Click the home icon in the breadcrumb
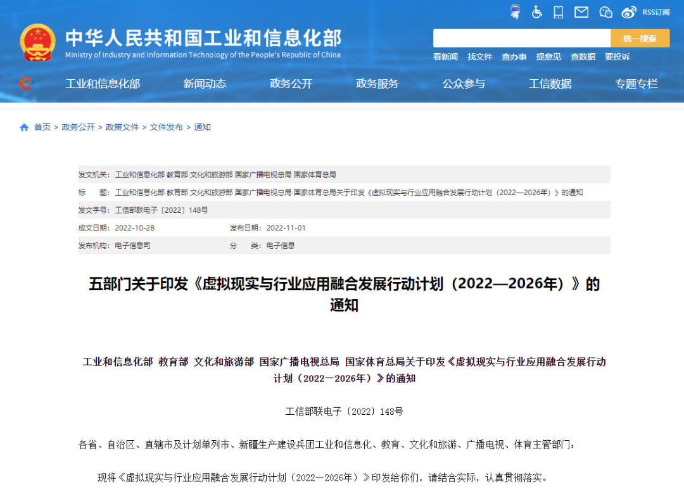The image size is (684, 494). (23, 127)
